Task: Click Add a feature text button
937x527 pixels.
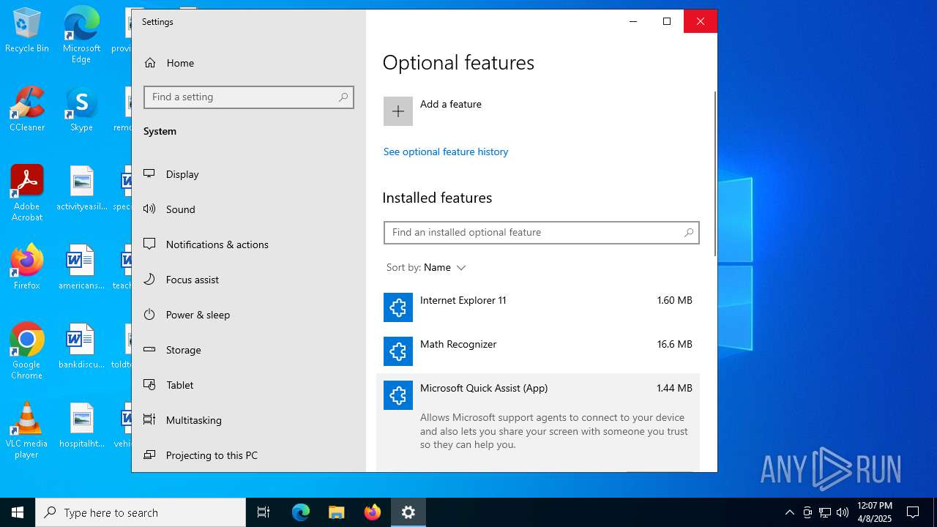Action: [451, 105]
